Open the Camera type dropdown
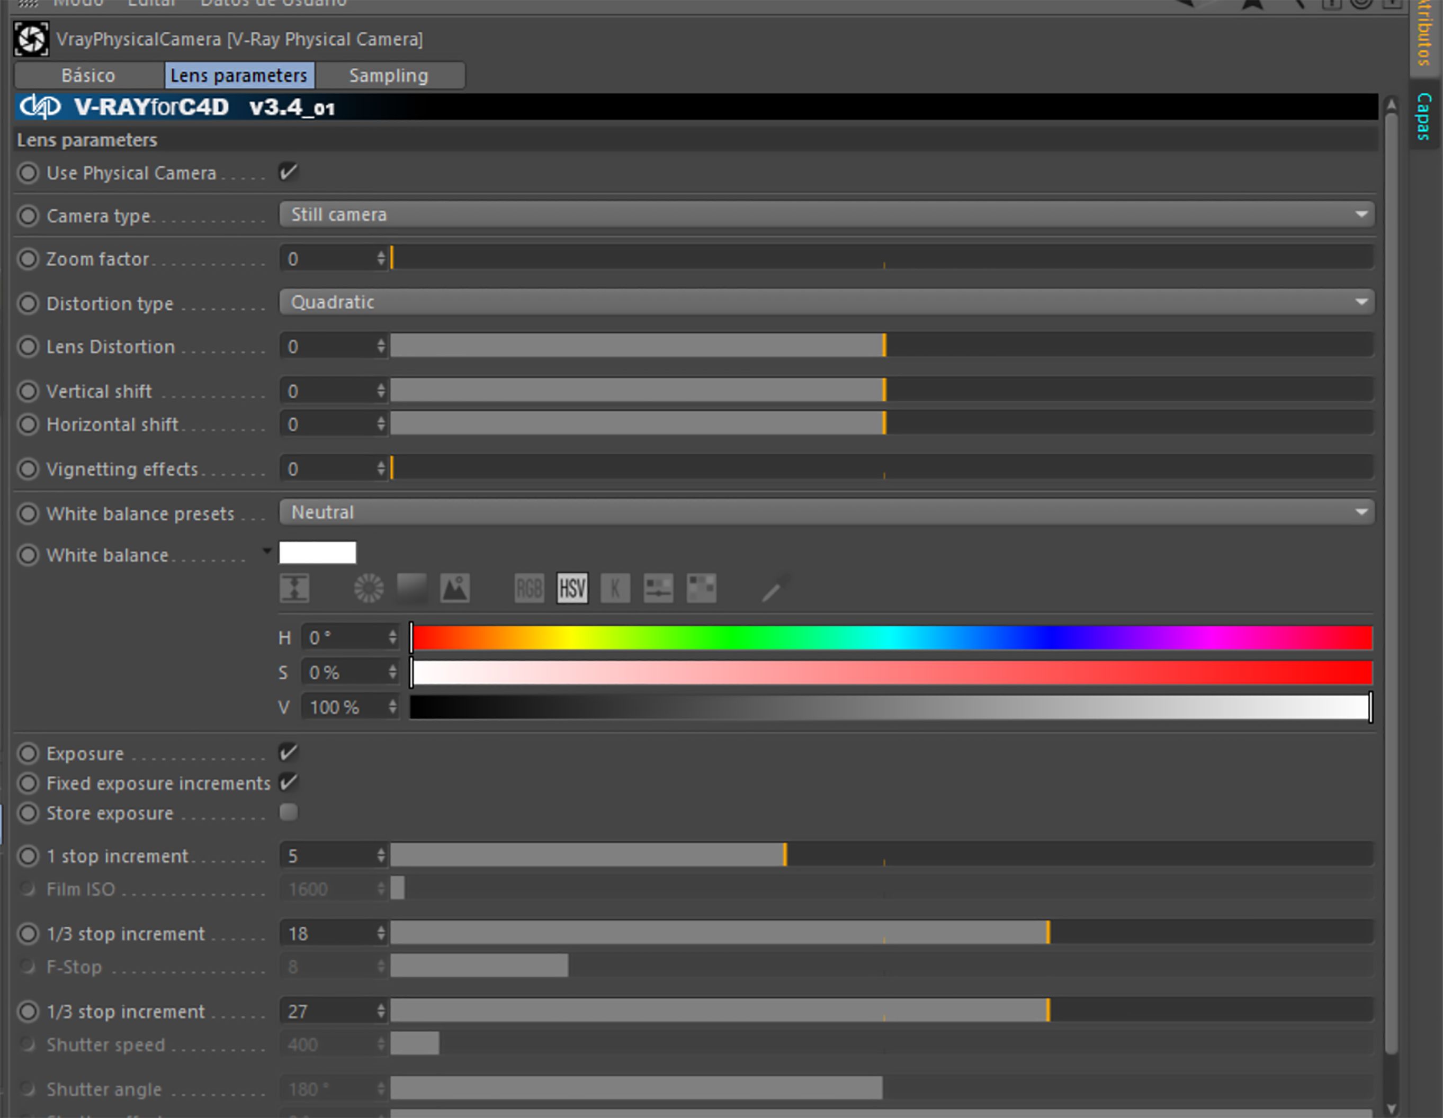 (x=826, y=214)
